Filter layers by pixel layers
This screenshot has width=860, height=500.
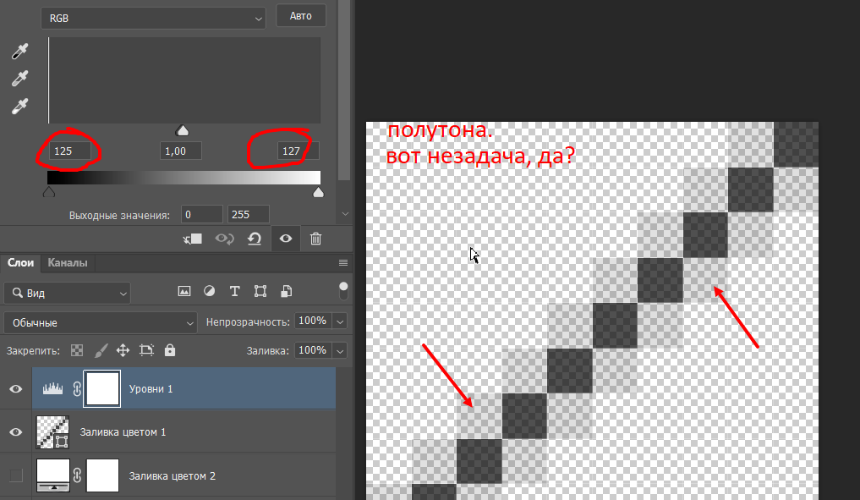click(x=184, y=291)
